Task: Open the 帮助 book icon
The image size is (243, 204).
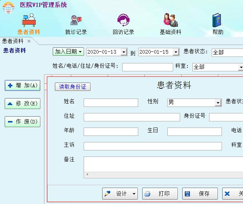Action: pos(217,20)
